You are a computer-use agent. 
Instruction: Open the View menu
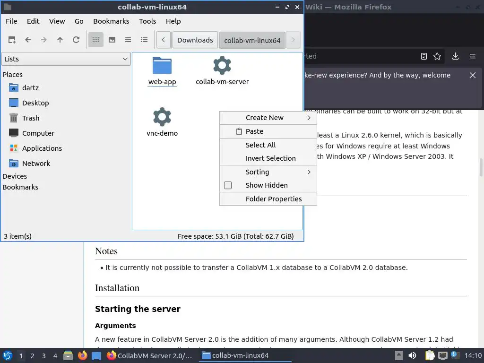pos(57,21)
